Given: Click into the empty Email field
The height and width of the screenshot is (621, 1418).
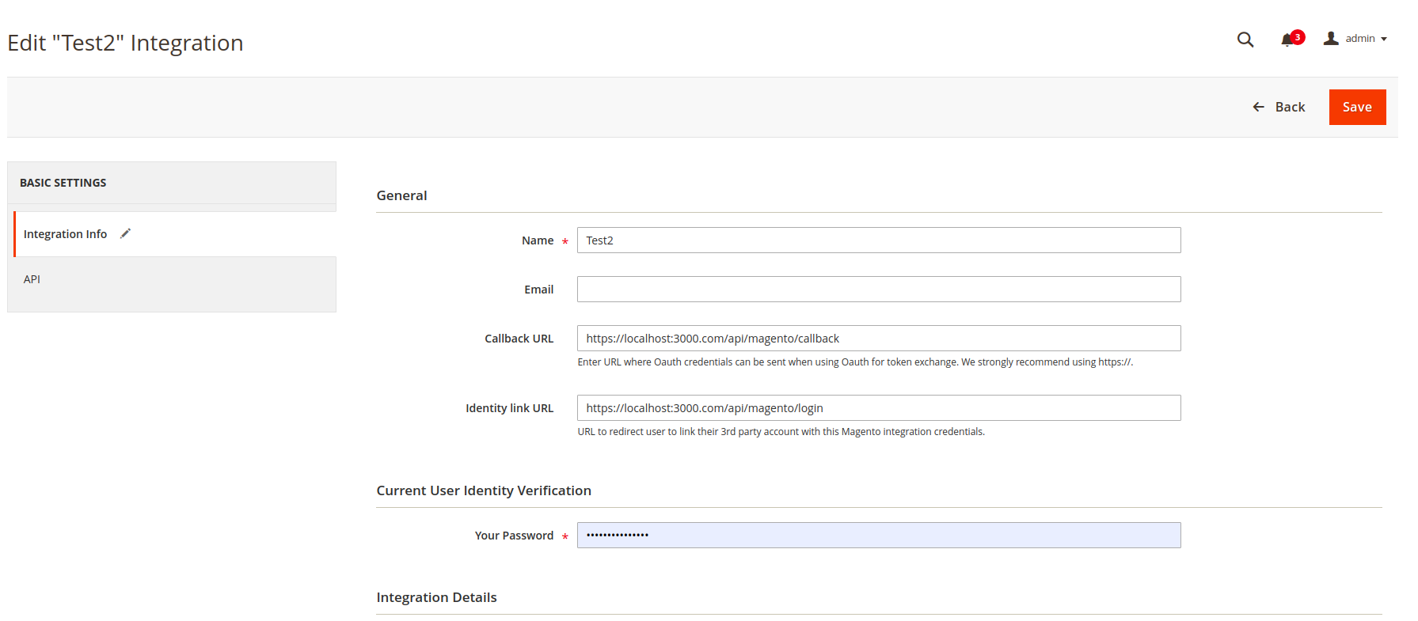Looking at the screenshot, I should [879, 290].
